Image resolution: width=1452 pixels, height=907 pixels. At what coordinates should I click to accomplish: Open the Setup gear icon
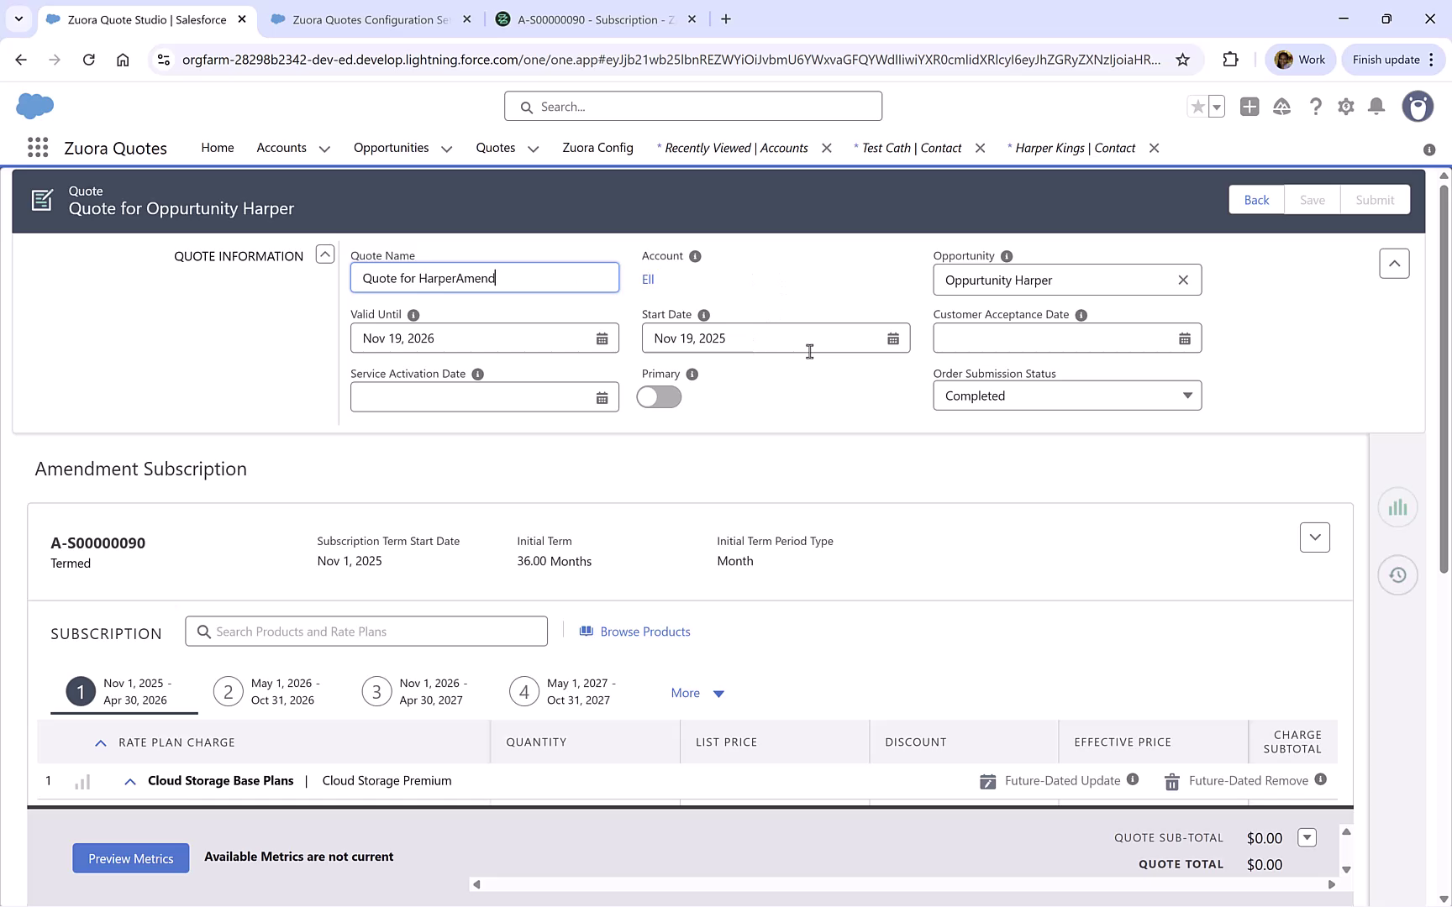[1345, 107]
